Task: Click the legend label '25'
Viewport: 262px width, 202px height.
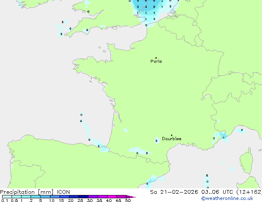Action: pos(80,200)
